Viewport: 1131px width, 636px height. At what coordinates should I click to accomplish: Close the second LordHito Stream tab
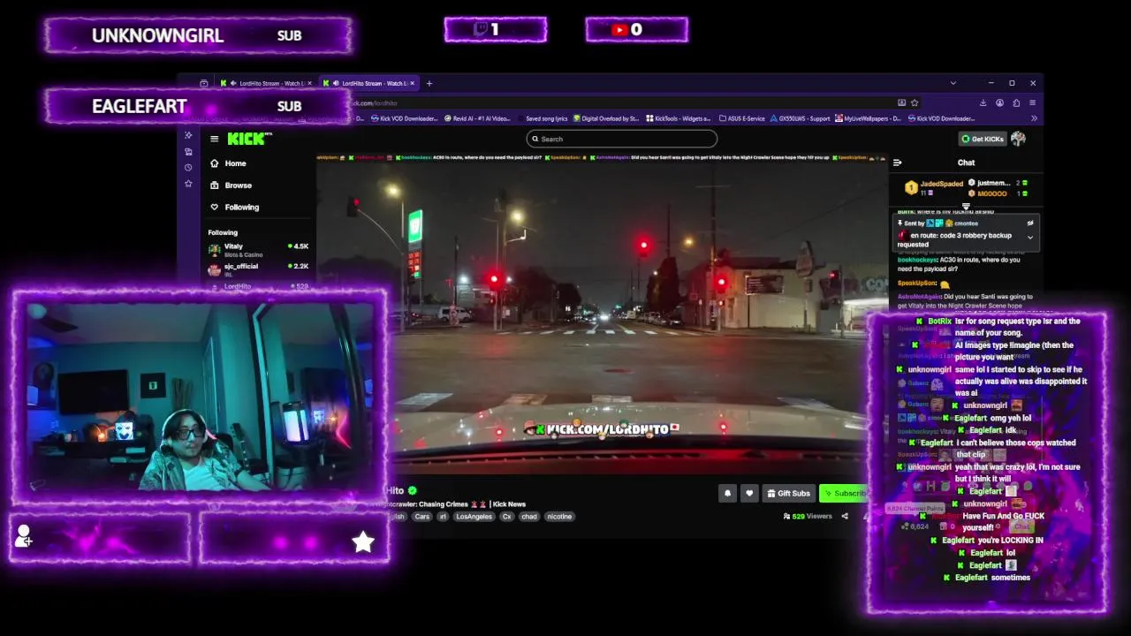(x=412, y=83)
